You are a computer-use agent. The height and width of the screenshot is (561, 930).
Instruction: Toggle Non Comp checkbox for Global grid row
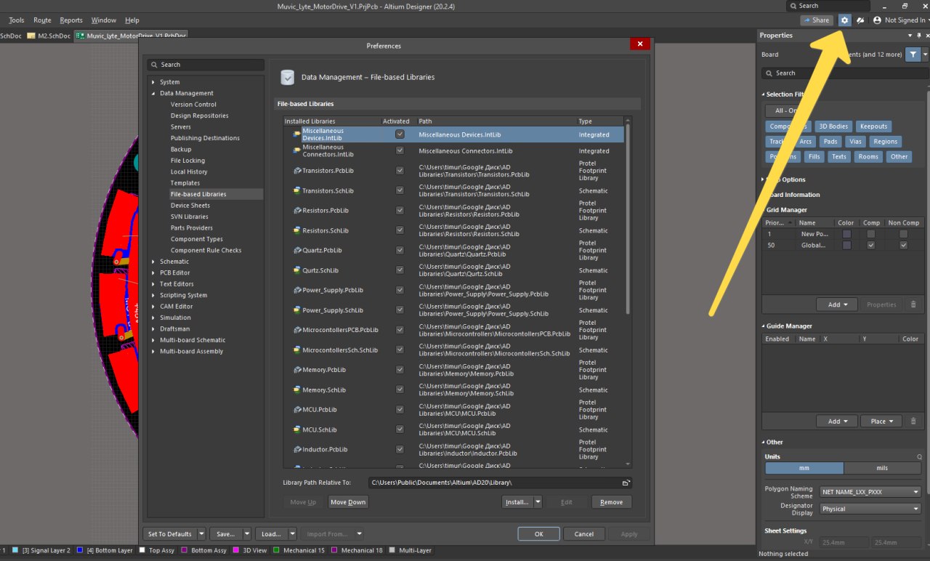[x=903, y=246]
